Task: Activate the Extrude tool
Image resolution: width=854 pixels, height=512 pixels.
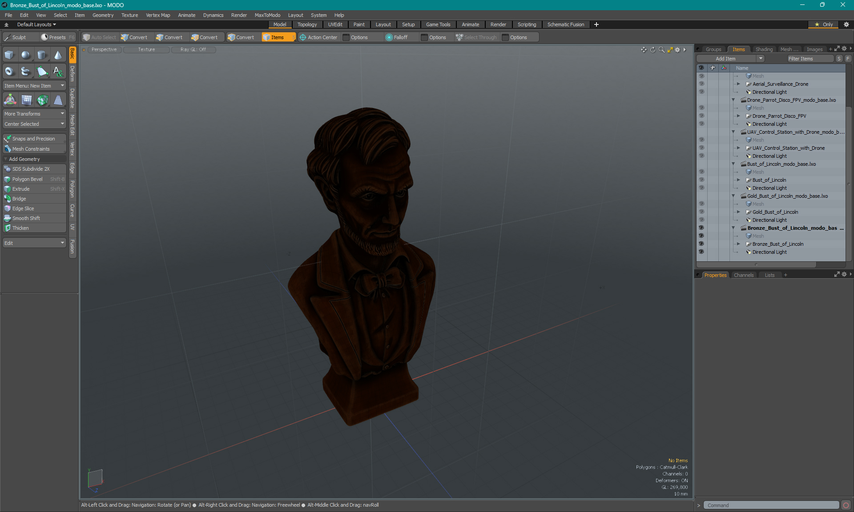Action: [34, 189]
